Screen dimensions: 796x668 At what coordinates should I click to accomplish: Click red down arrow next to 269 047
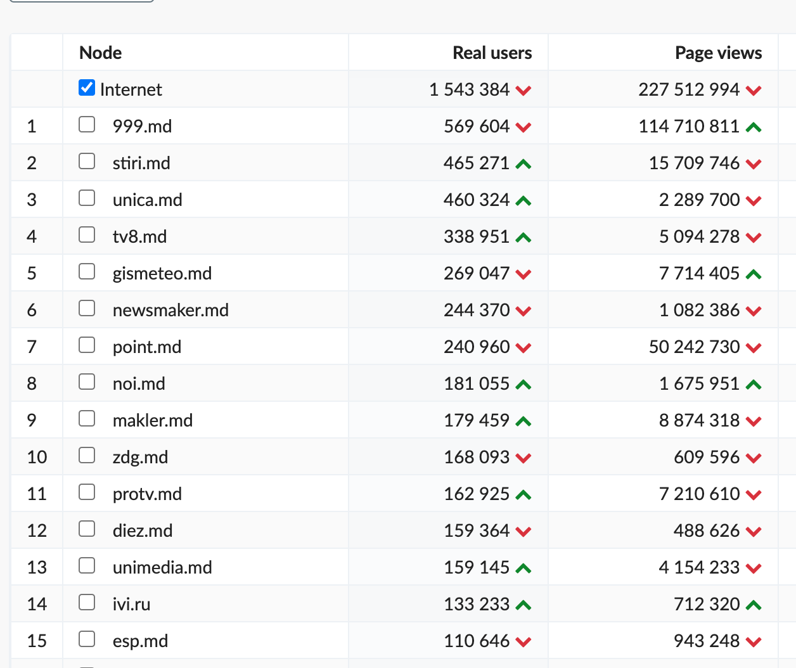click(523, 274)
